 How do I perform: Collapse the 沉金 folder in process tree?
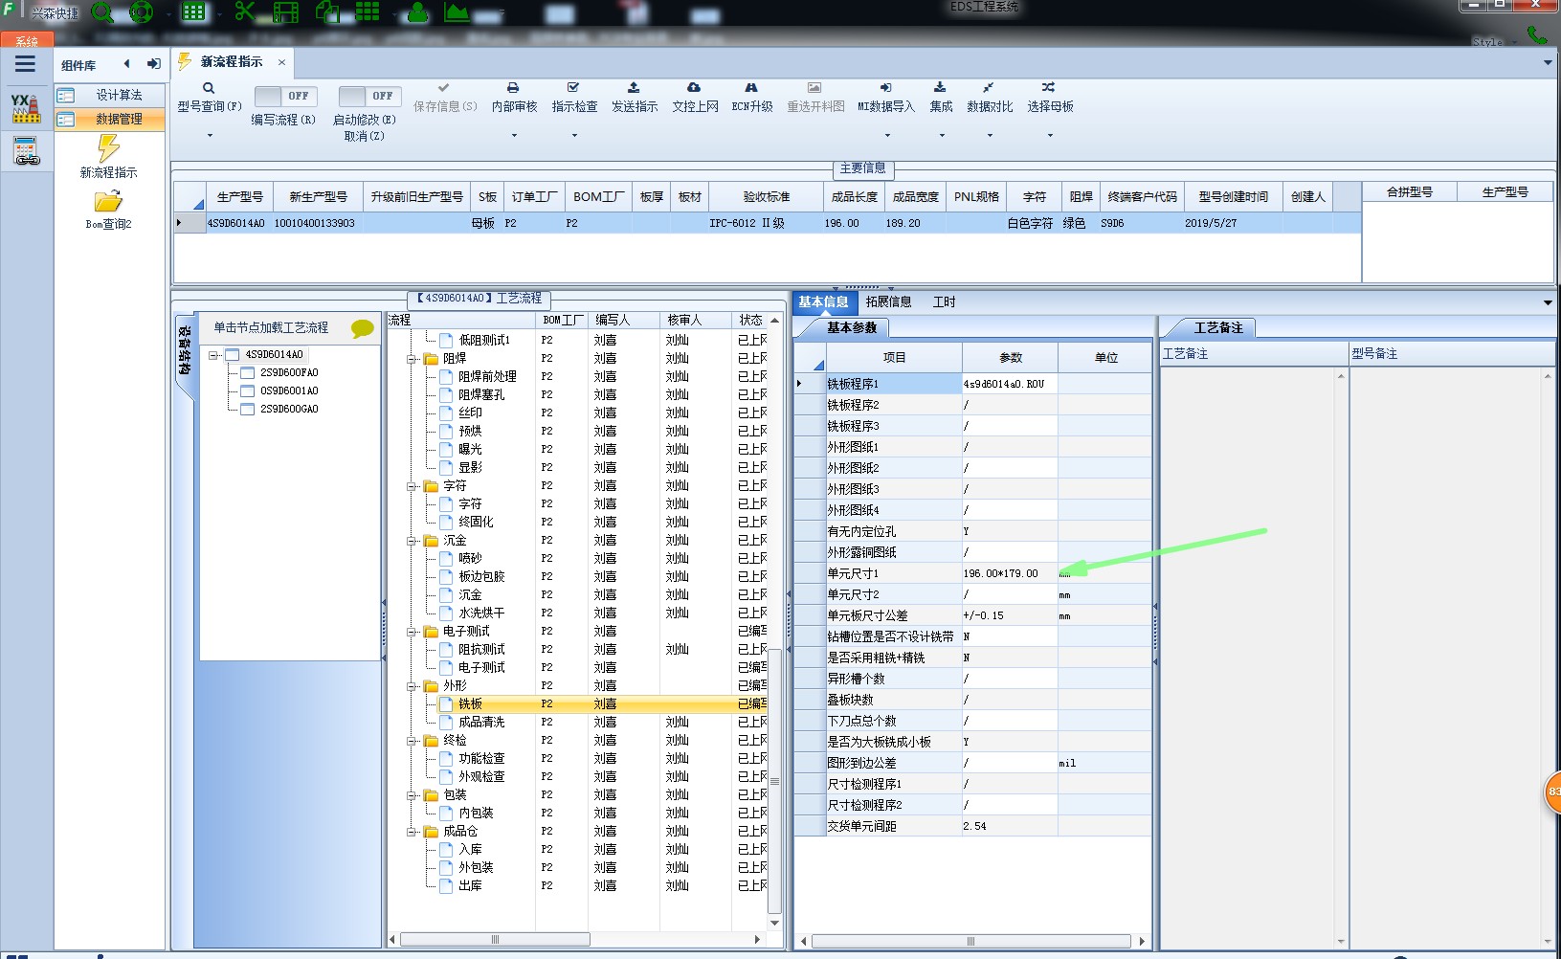point(412,541)
